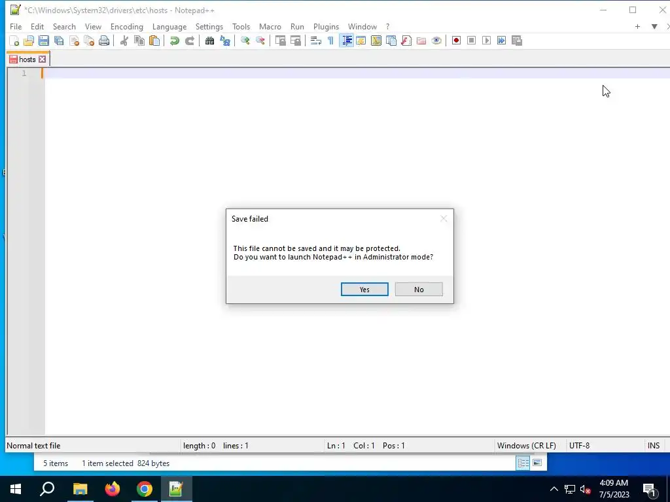This screenshot has width=670, height=502.
Task: Click the Save All toolbar icon
Action: click(x=59, y=41)
